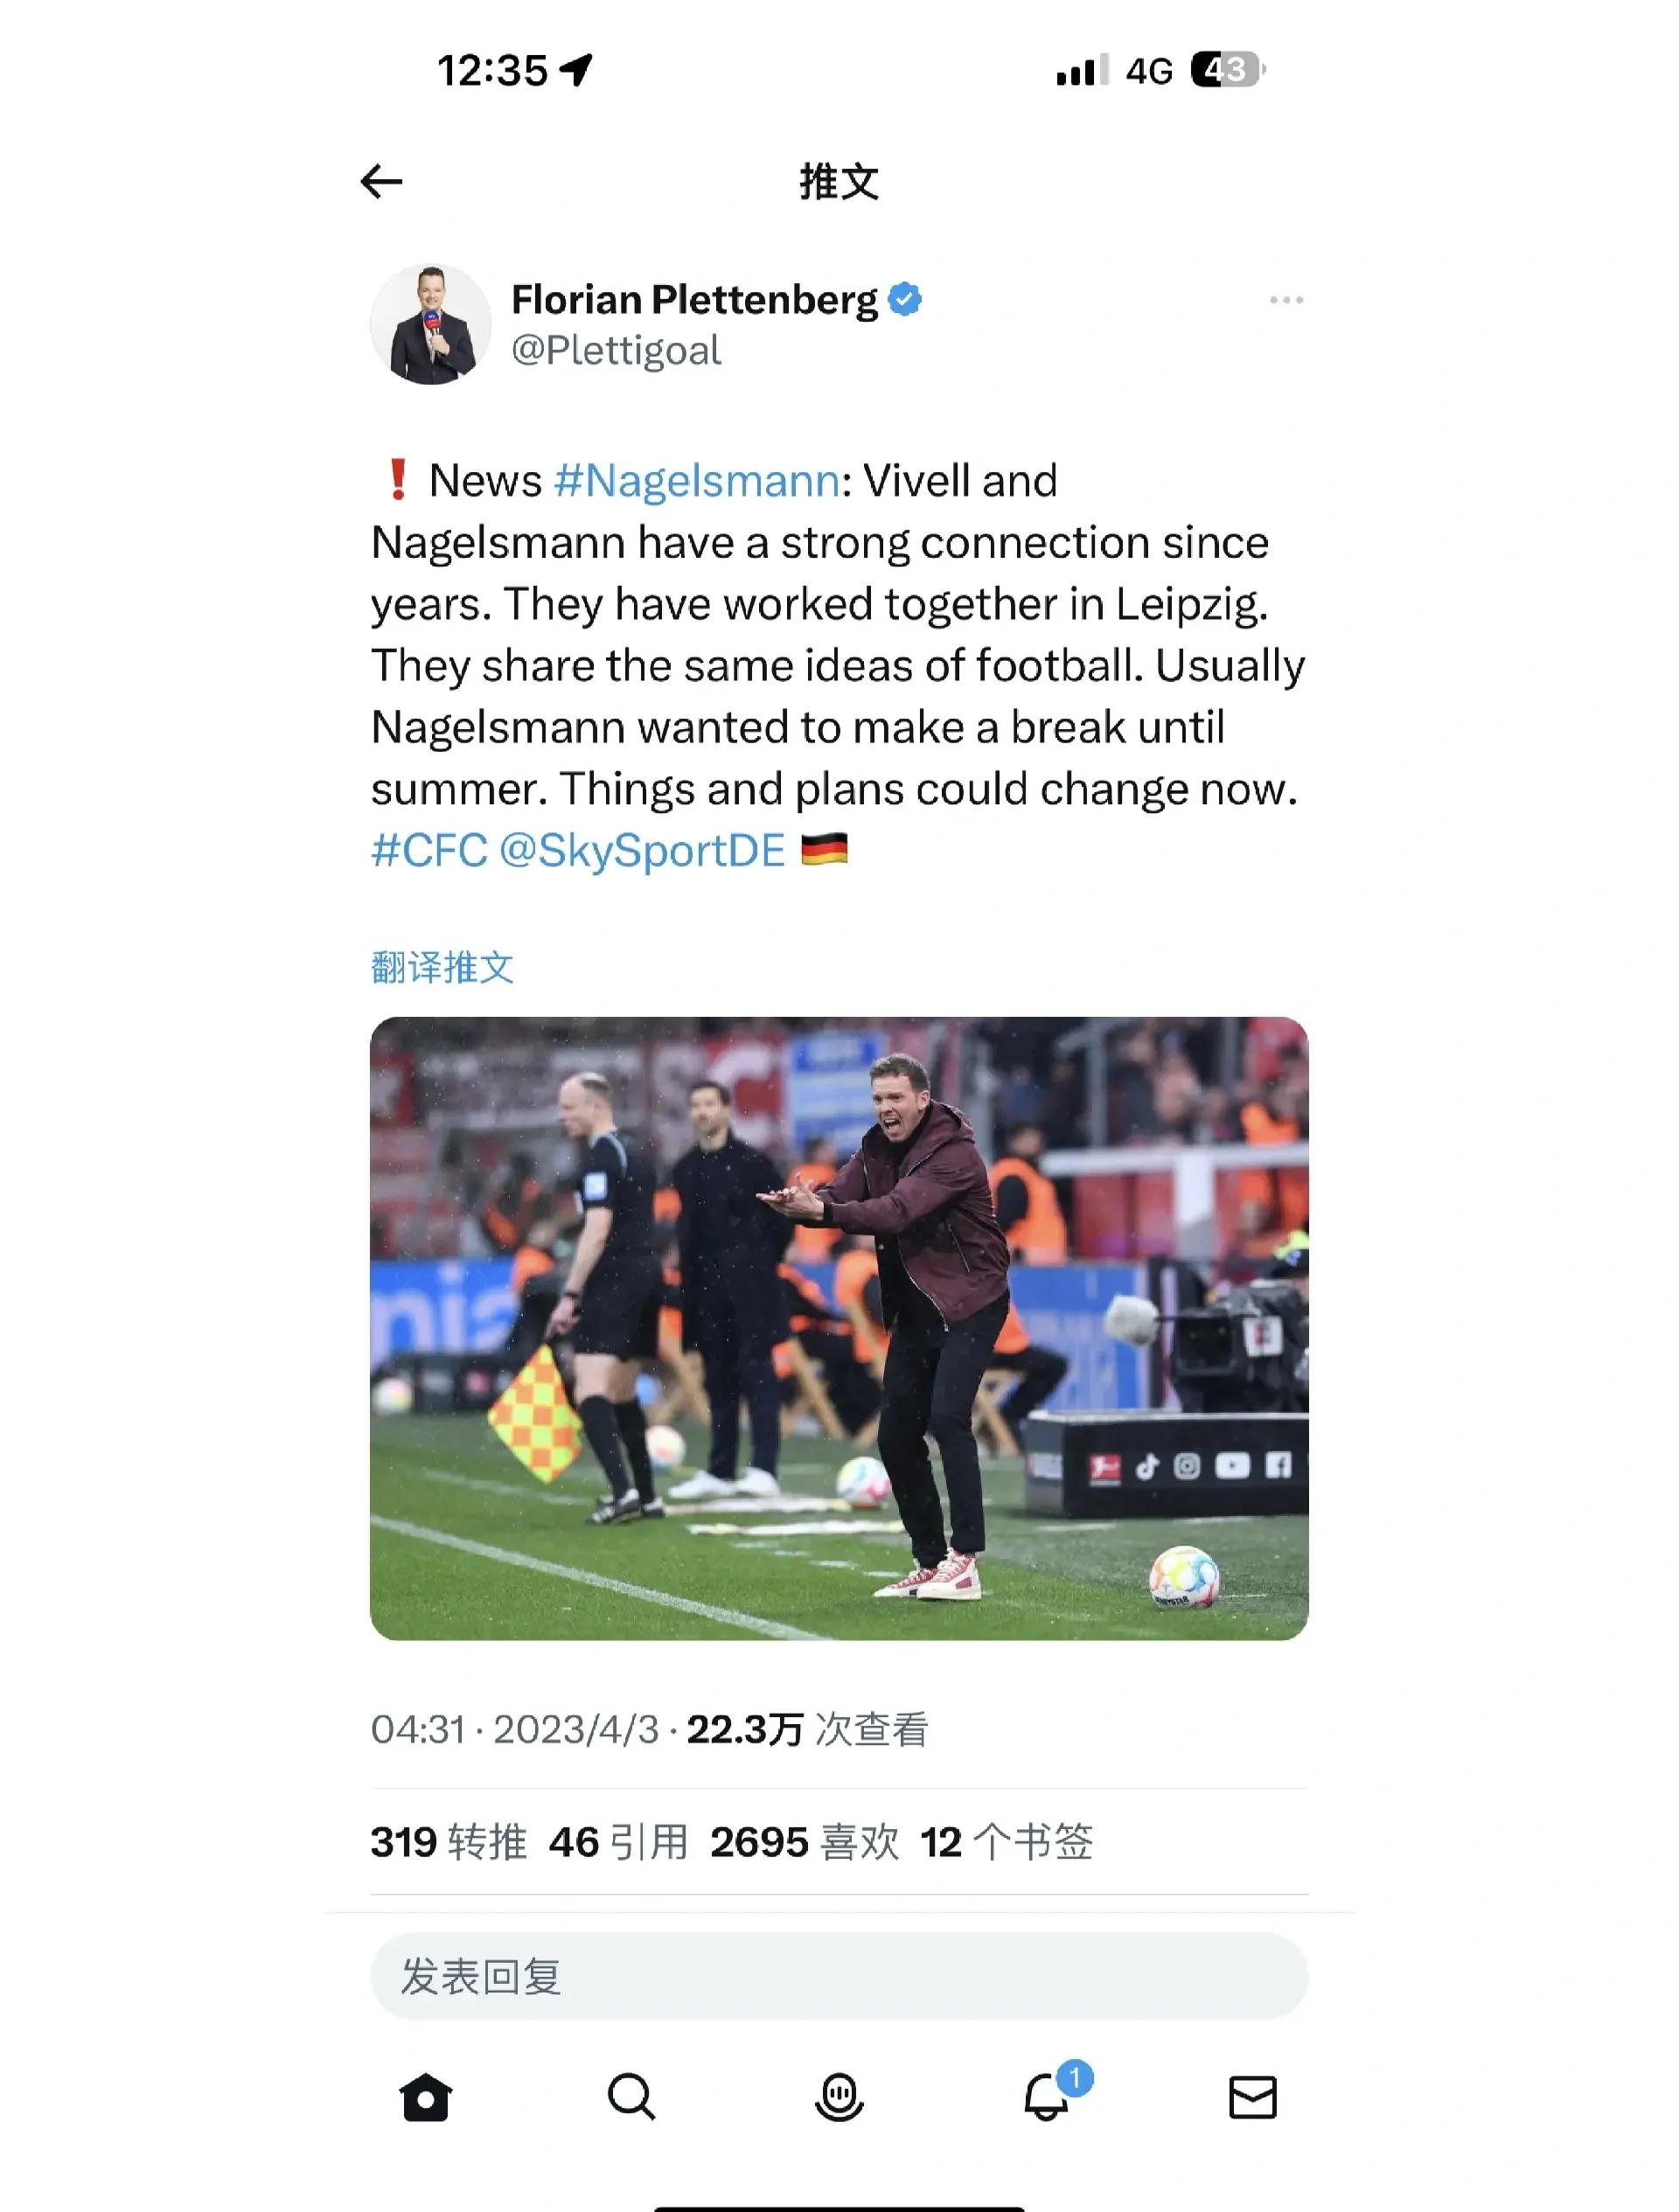
Task: Open the @SkySportDE mention
Action: click(x=642, y=851)
